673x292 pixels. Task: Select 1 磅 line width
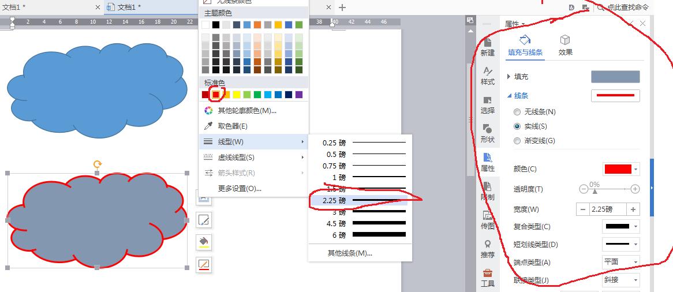tap(360, 177)
